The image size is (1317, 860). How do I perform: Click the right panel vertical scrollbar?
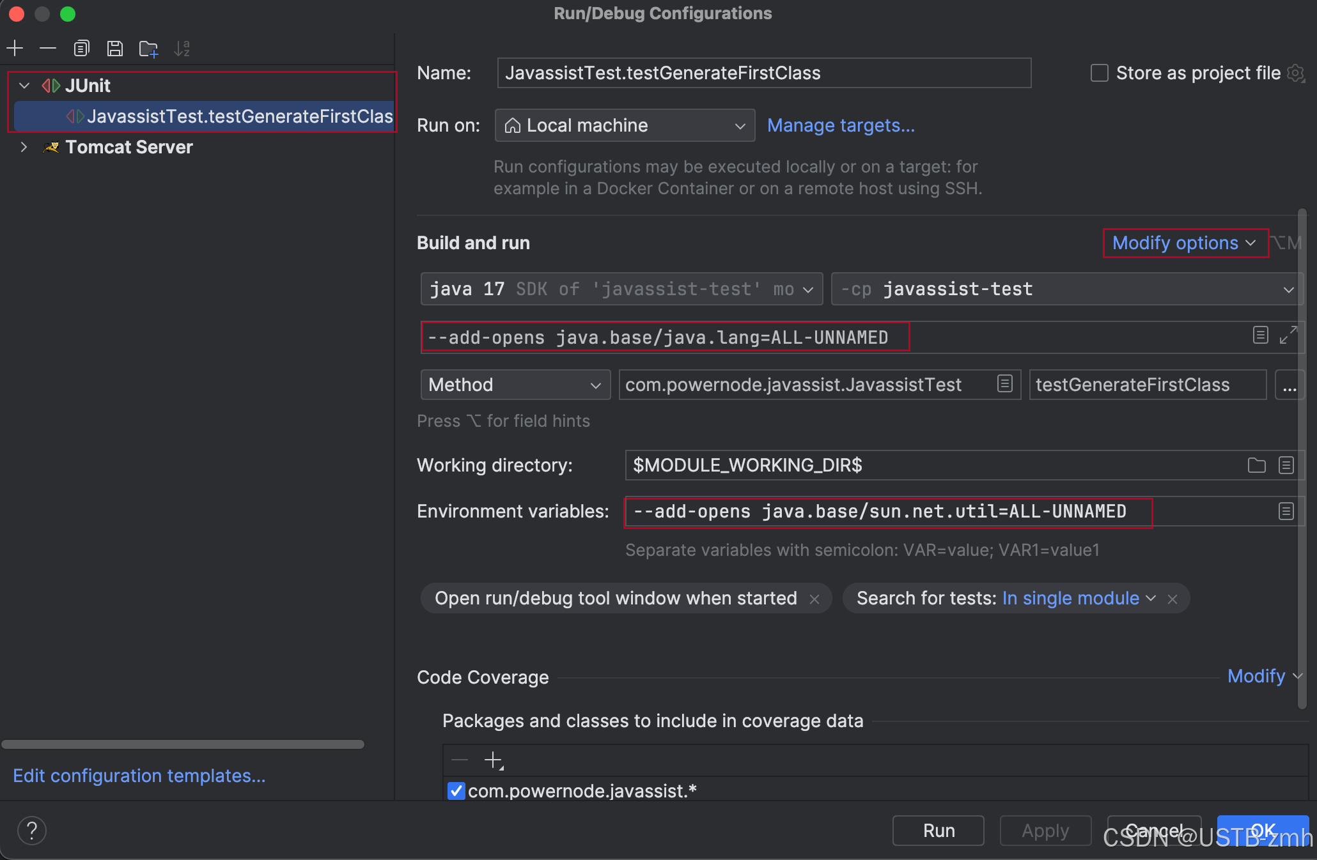[x=1302, y=459]
